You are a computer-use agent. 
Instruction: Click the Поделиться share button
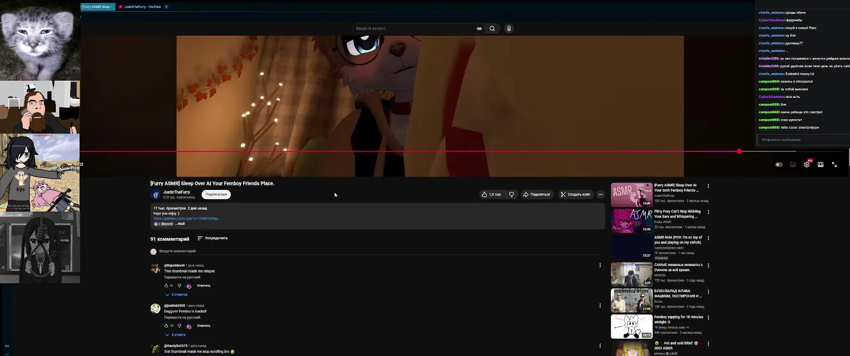(x=537, y=194)
